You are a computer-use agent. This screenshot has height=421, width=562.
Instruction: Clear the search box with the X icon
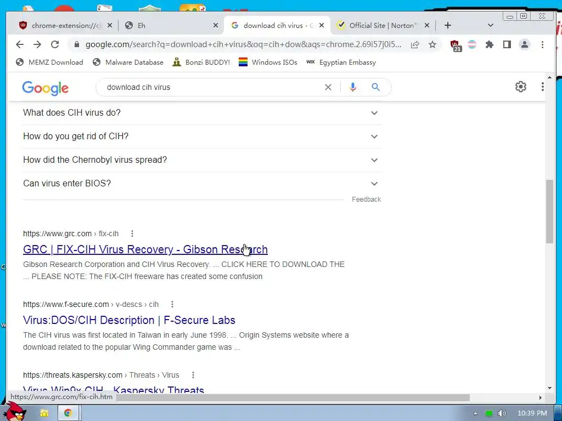328,87
